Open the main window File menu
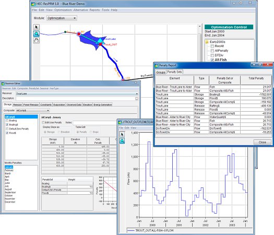 coord(34,10)
